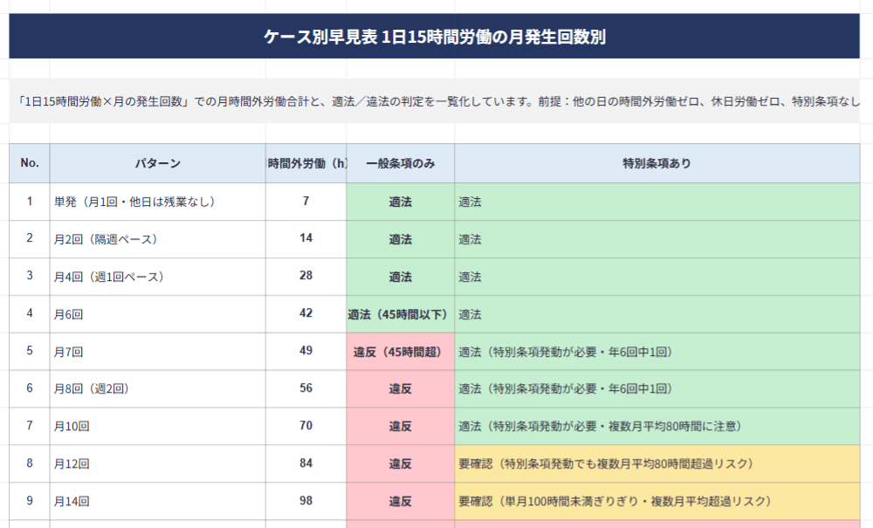Select the 特別条項あり column header
The image size is (873, 528).
657,163
